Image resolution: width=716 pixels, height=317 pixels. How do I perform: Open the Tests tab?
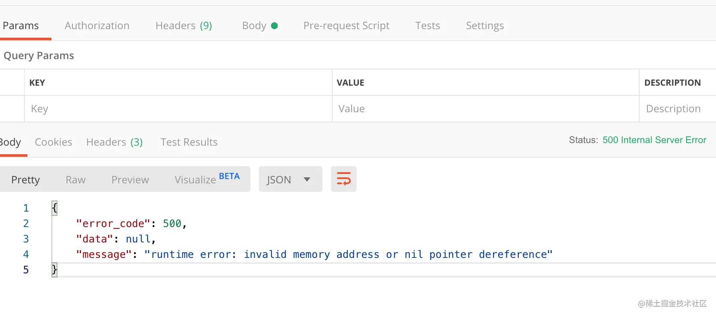[x=427, y=26]
